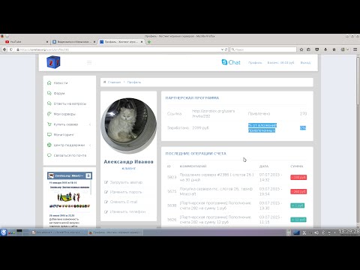Click the Firefox taskbar window entry

pos(115,232)
